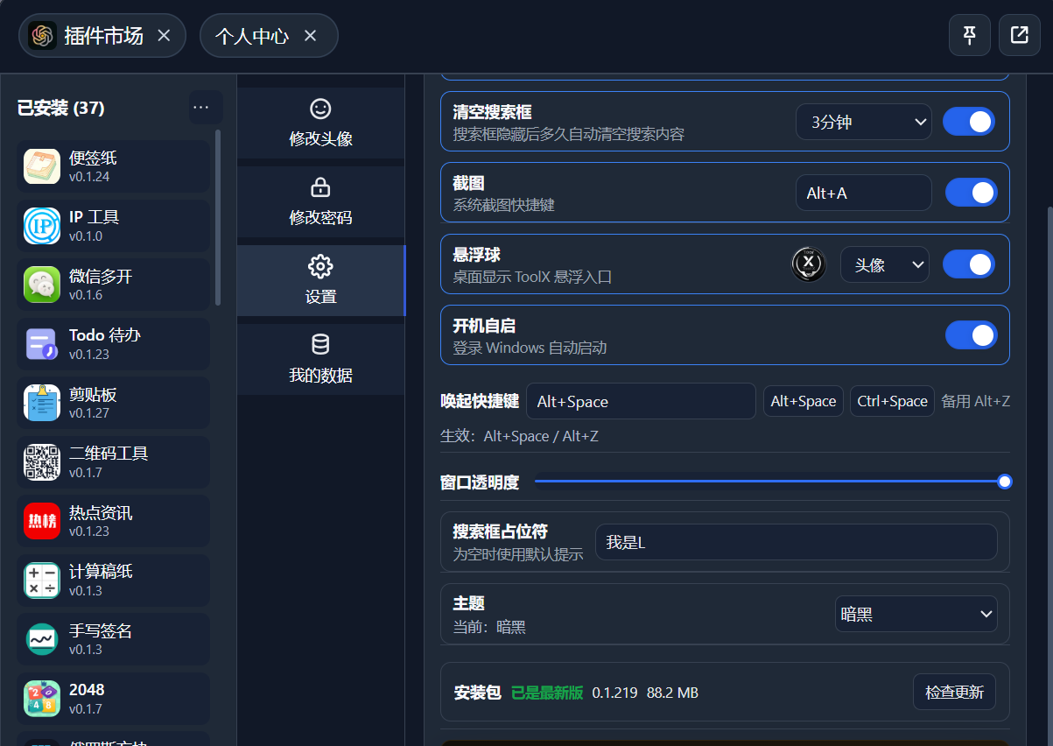
Task: Click the 备用 Alt+Z text
Action: pyautogui.click(x=975, y=401)
